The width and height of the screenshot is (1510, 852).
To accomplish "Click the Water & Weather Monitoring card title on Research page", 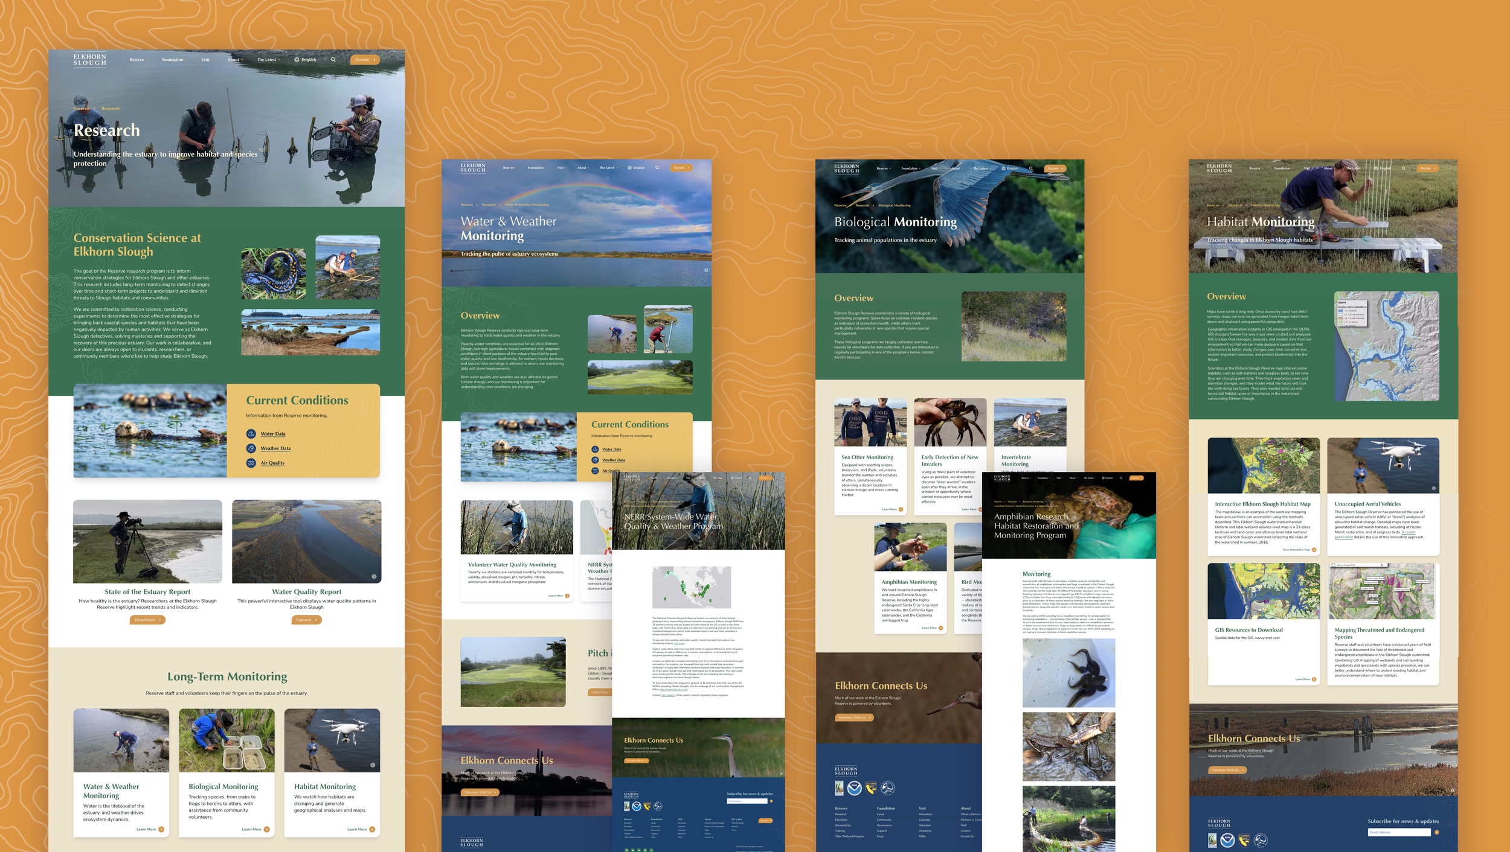I will point(111,791).
